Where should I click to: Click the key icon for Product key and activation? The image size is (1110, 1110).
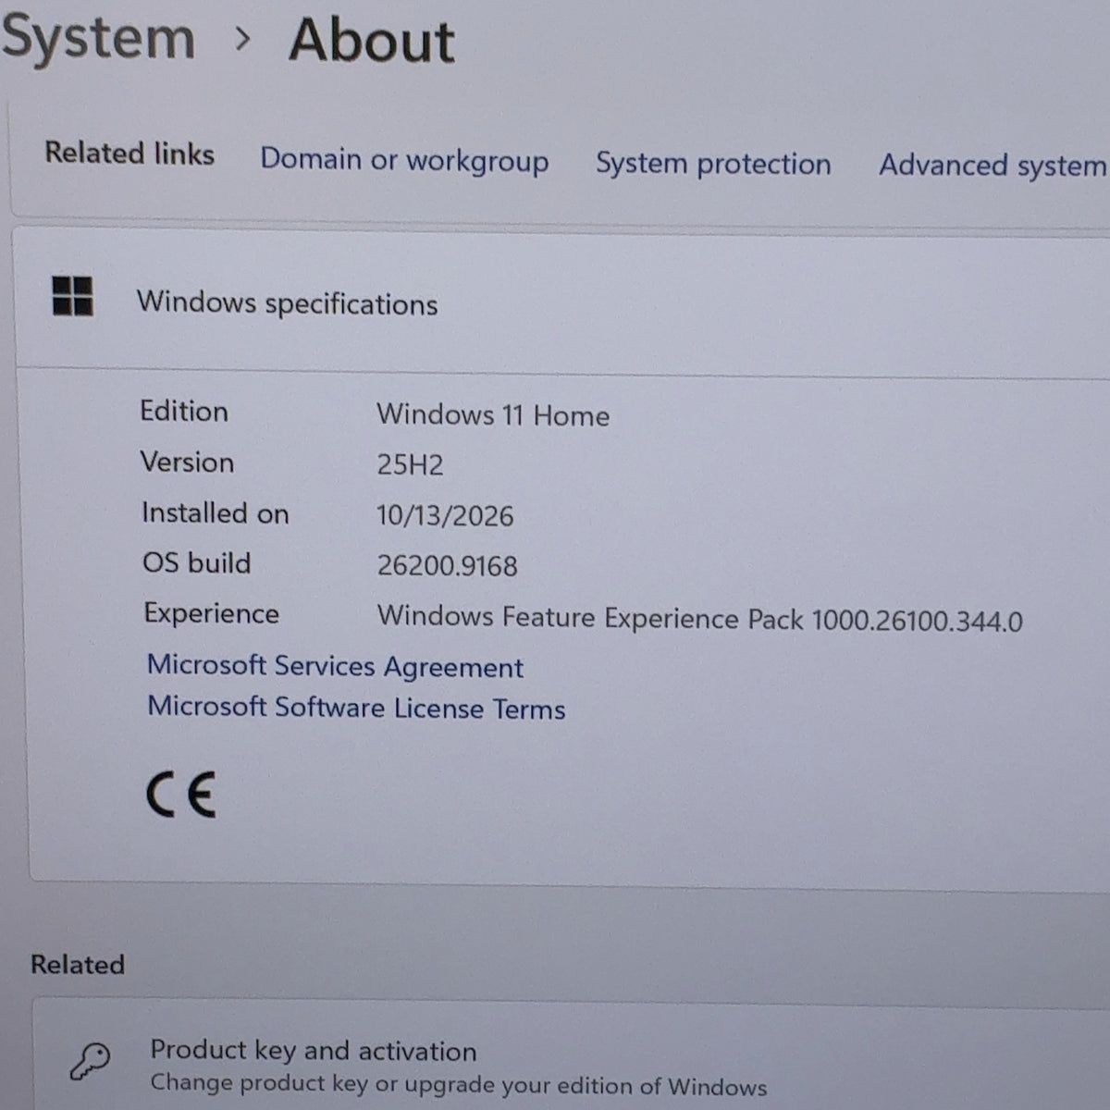point(90,1061)
